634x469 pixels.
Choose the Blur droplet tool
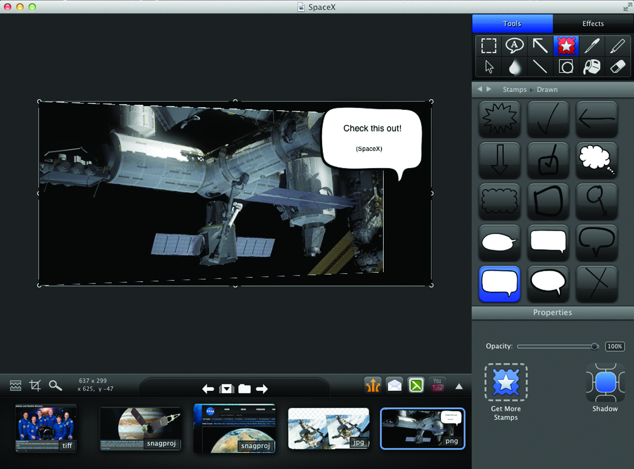[x=514, y=67]
